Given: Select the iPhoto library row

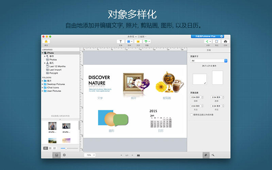Looking at the screenshot, I should [60, 53].
